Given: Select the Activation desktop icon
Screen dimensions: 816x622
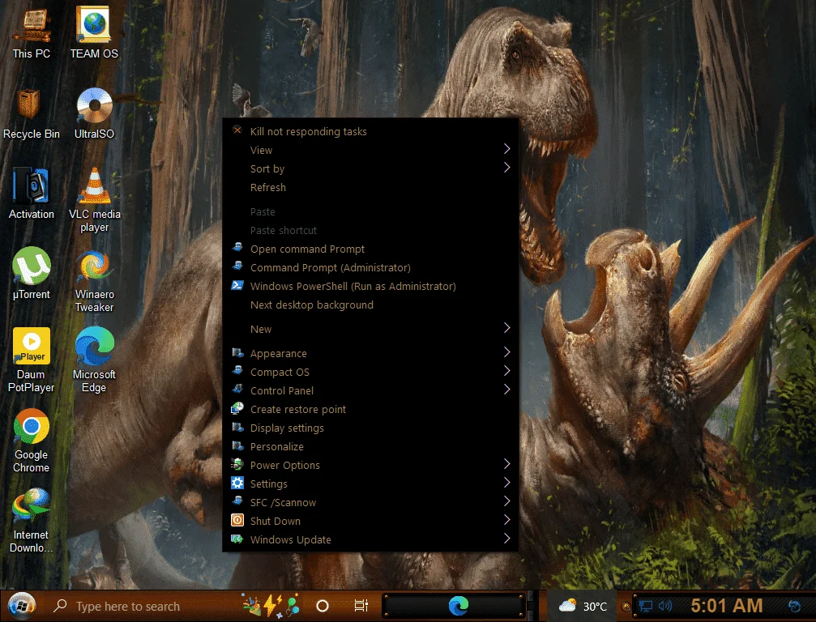Looking at the screenshot, I should (32, 194).
